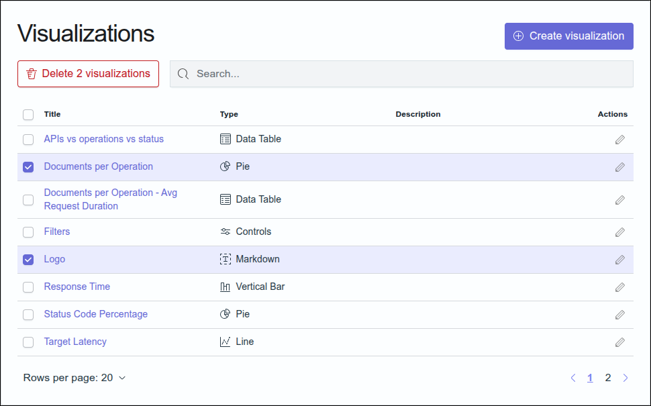
Task: Uncheck the Documents per Operation checkbox
Action: coord(28,166)
